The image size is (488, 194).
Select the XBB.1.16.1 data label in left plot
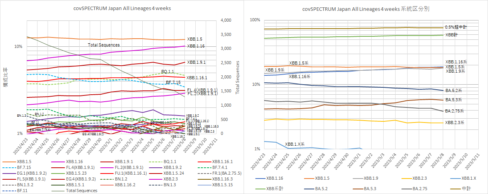click(197, 78)
